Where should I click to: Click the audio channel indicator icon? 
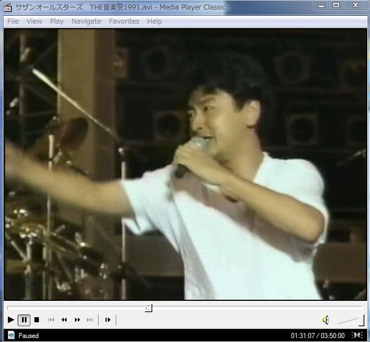tap(357, 335)
